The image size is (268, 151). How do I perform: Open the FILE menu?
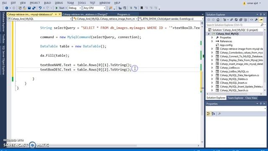5,3
